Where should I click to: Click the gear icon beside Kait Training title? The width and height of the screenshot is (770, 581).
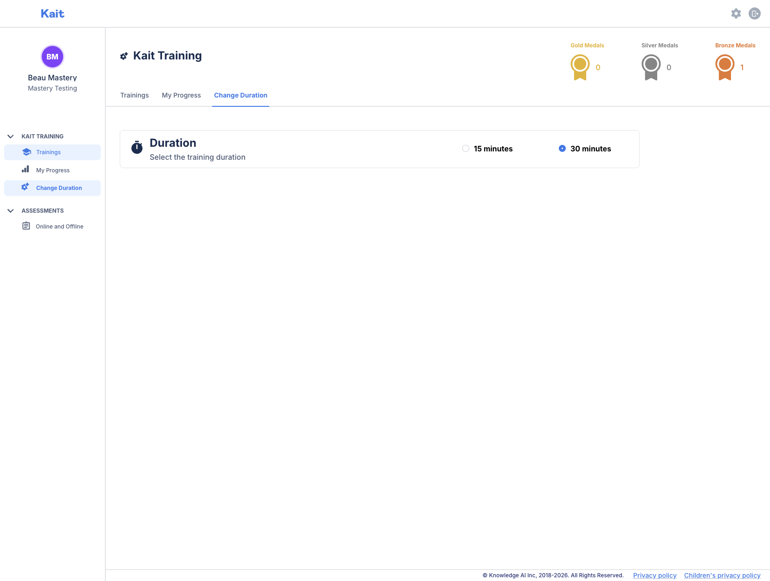coord(124,56)
